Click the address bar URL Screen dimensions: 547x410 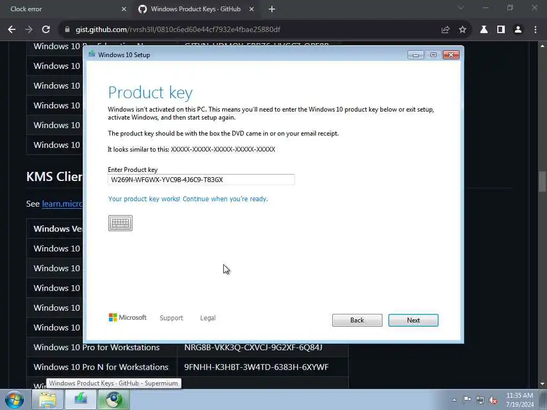[178, 30]
